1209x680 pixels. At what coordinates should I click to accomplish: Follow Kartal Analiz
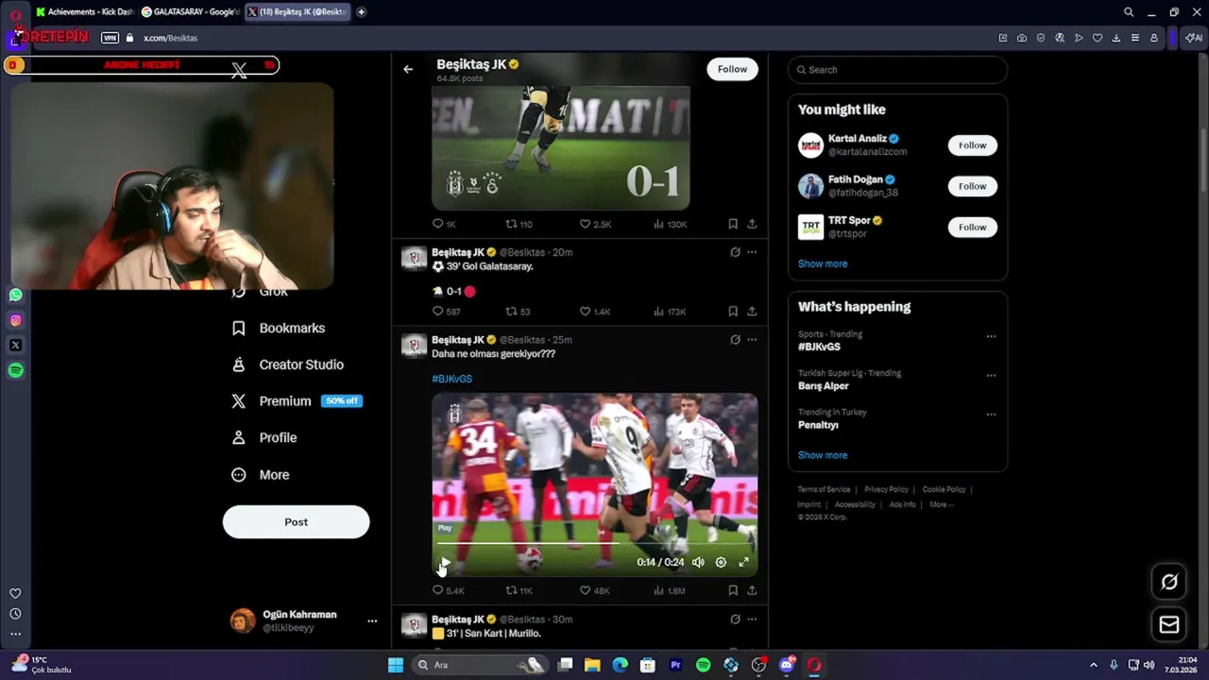coord(972,145)
